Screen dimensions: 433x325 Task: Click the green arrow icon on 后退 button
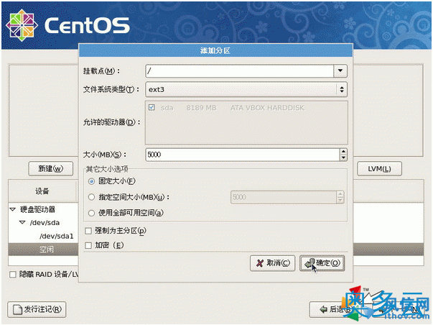click(x=323, y=309)
